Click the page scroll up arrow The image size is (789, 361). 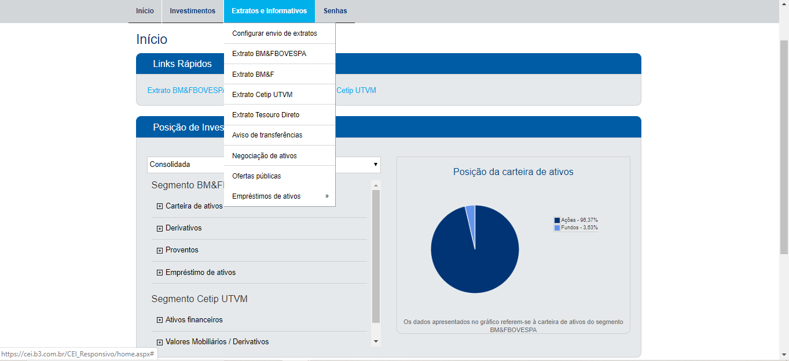point(784,5)
